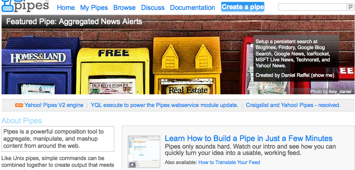Click the About Pipes heading

tap(22, 121)
